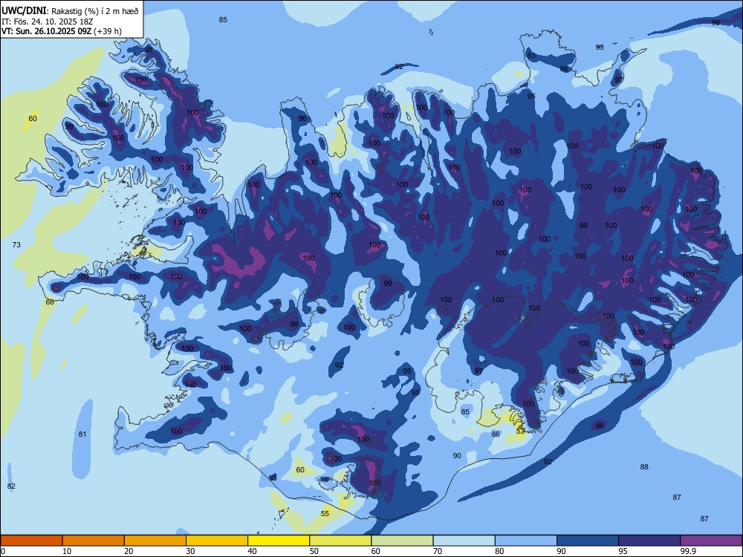Click the UWC/DINI title text

(25, 11)
